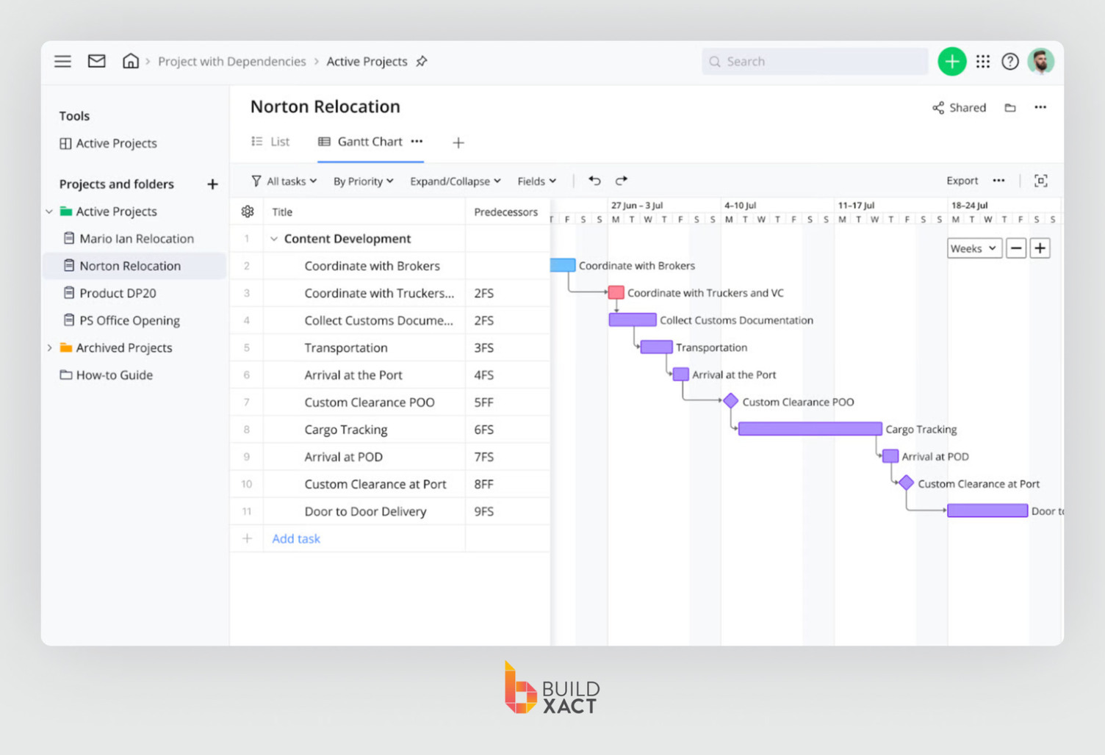Create new item with green plus button
The height and width of the screenshot is (755, 1105).
point(952,61)
